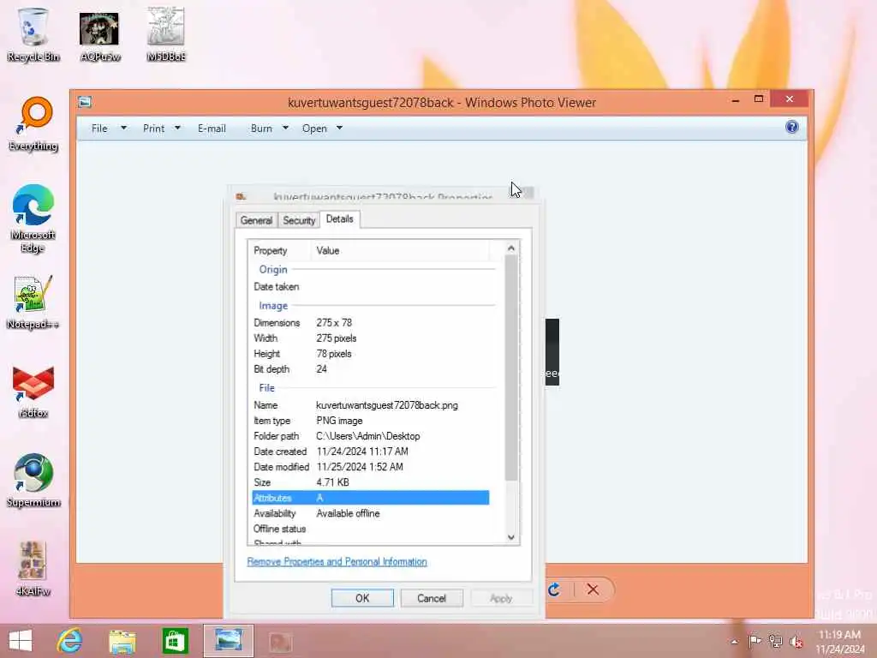The image size is (877, 658).
Task: Select the Item type row PNG image
Action: click(x=370, y=421)
